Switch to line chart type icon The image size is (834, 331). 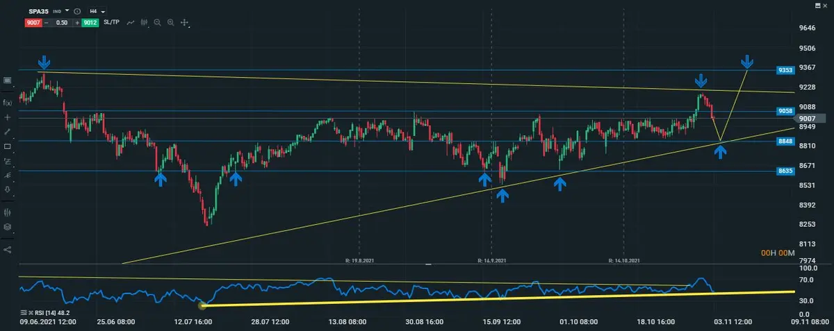click(130, 23)
